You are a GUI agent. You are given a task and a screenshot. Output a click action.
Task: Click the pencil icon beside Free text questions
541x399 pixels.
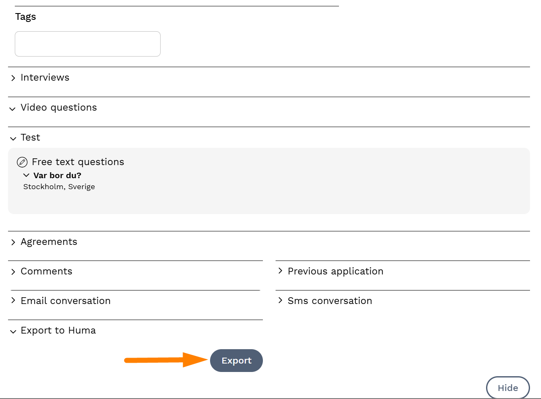[22, 162]
